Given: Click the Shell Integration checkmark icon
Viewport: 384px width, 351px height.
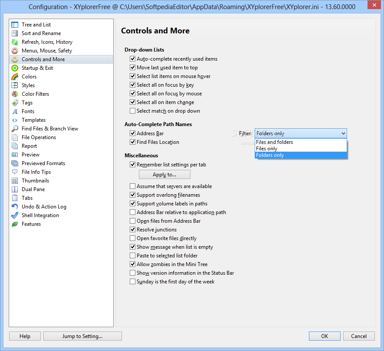Looking at the screenshot, I should tap(15, 215).
